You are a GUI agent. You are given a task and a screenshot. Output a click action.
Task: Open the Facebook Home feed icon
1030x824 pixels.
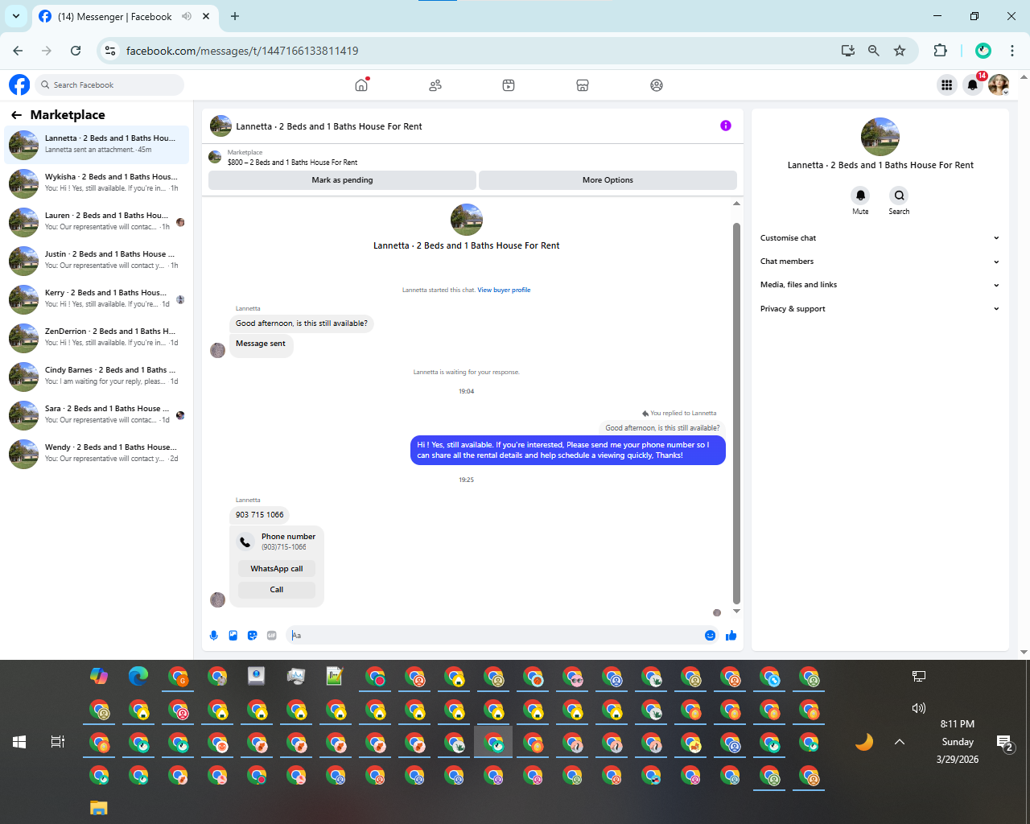click(361, 84)
